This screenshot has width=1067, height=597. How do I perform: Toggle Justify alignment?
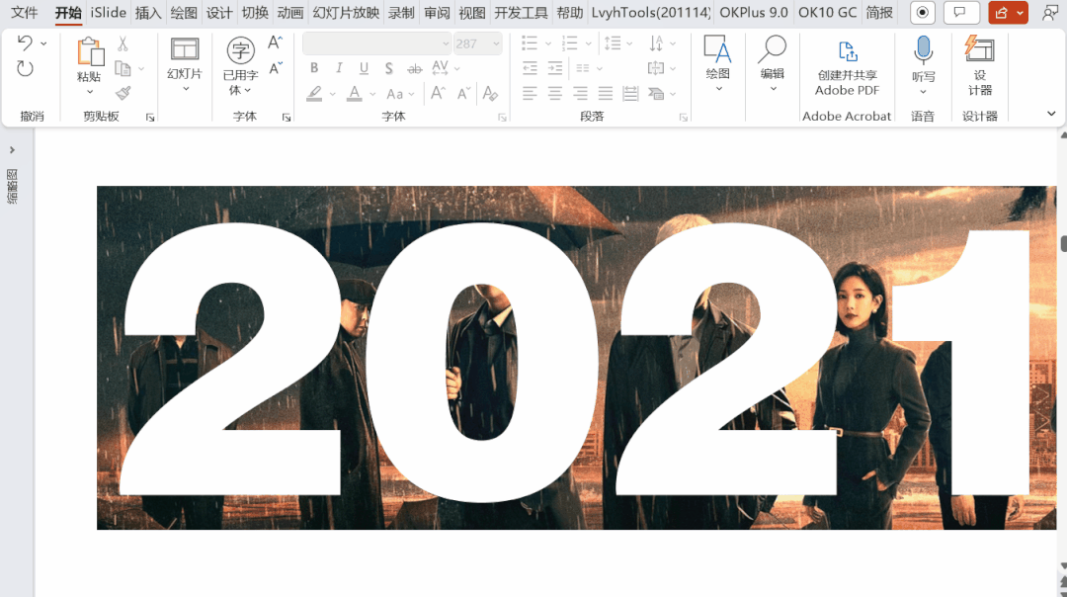pos(605,93)
